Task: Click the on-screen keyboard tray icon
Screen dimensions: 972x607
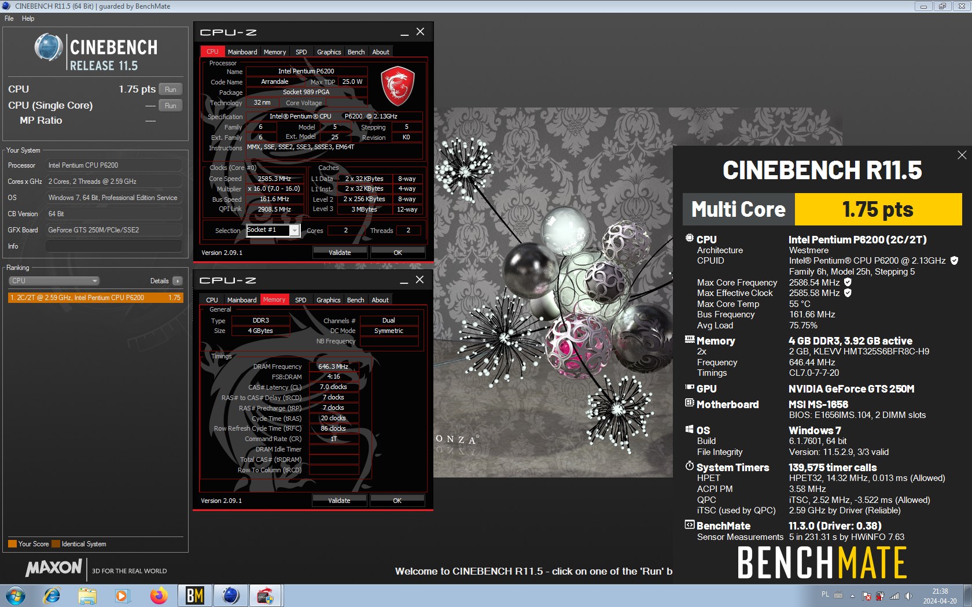Action: tap(838, 595)
